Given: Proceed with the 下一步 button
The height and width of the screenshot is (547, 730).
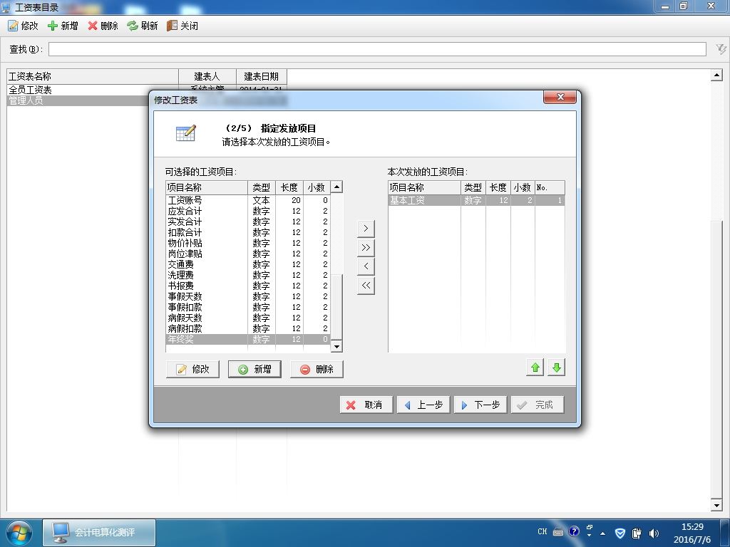Looking at the screenshot, I should click(x=480, y=405).
